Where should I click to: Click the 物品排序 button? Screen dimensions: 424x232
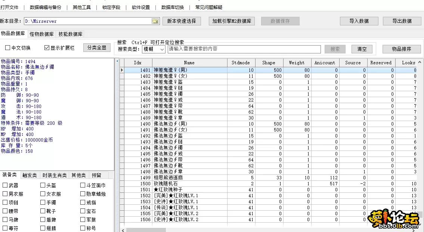(x=401, y=49)
